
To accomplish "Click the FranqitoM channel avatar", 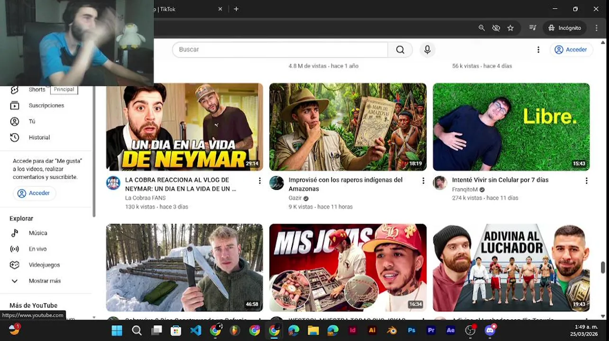I will click(440, 183).
